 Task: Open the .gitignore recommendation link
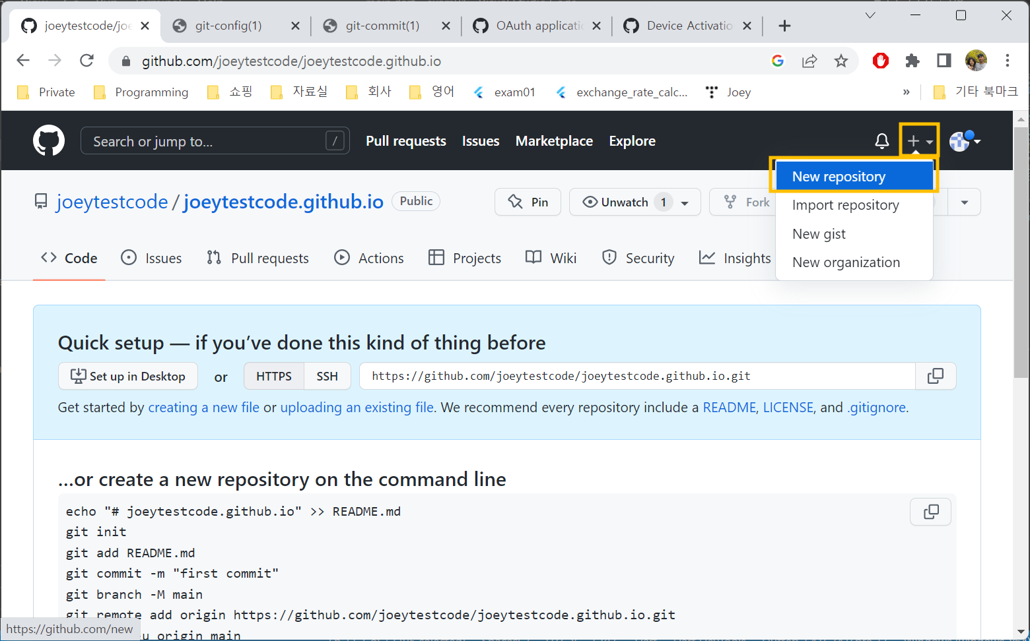877,408
